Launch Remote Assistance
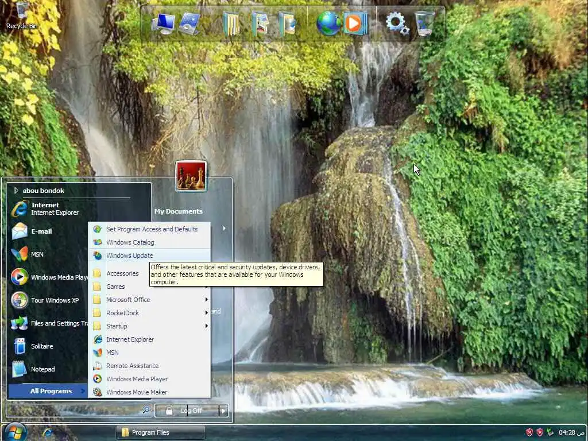The height and width of the screenshot is (441, 588). coord(150,366)
